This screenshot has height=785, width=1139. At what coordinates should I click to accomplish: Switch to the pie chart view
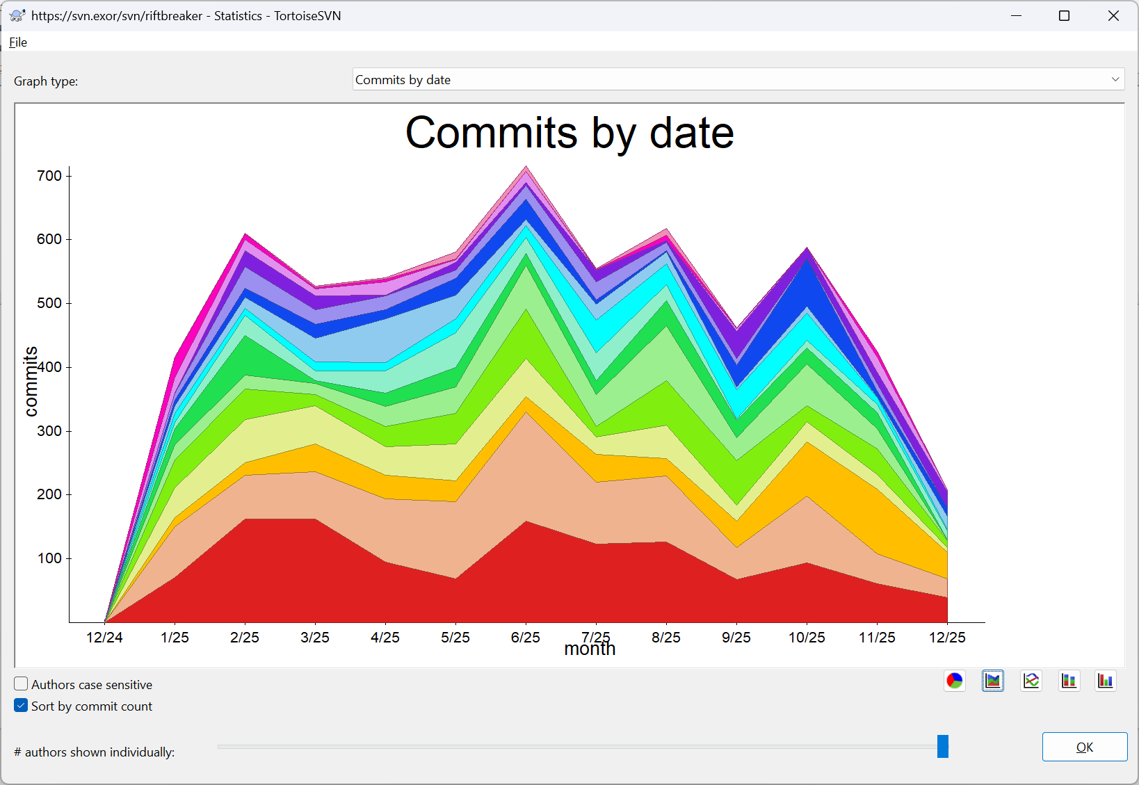[x=955, y=681]
